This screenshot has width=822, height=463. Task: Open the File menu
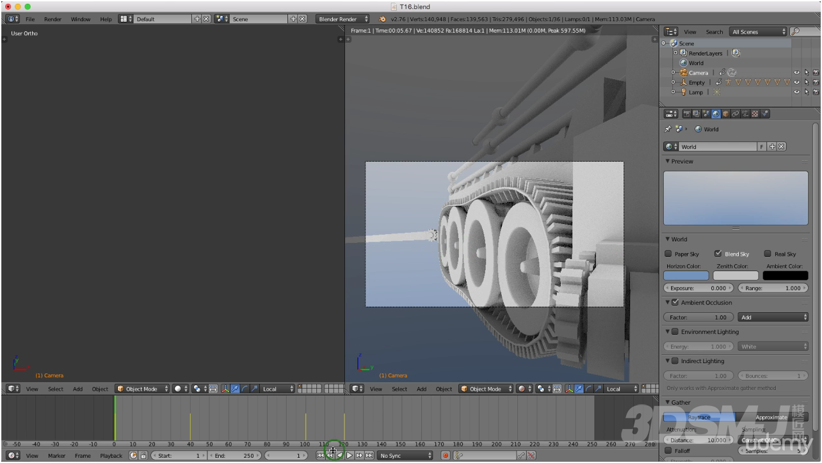pos(30,19)
